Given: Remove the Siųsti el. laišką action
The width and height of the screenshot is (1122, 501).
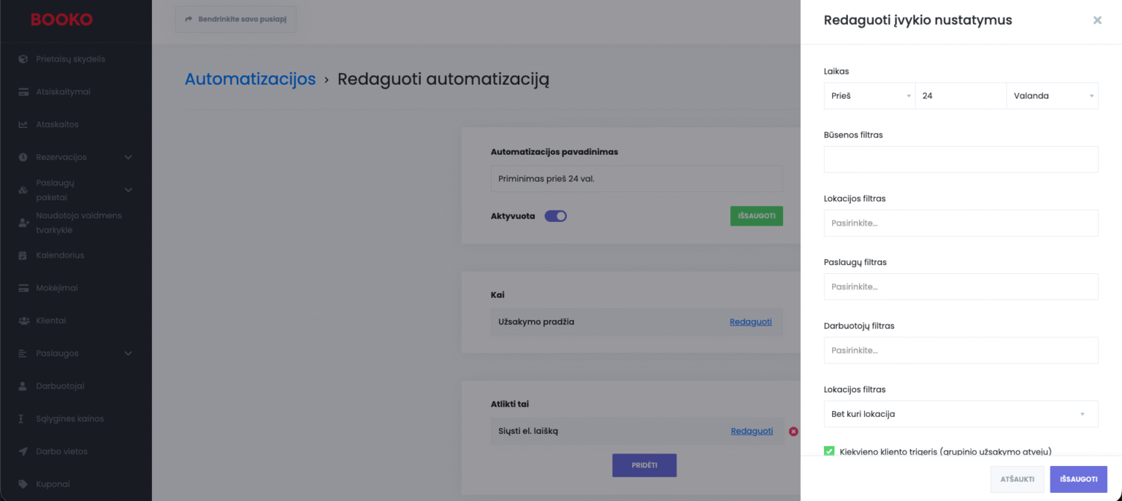Looking at the screenshot, I should 793,432.
